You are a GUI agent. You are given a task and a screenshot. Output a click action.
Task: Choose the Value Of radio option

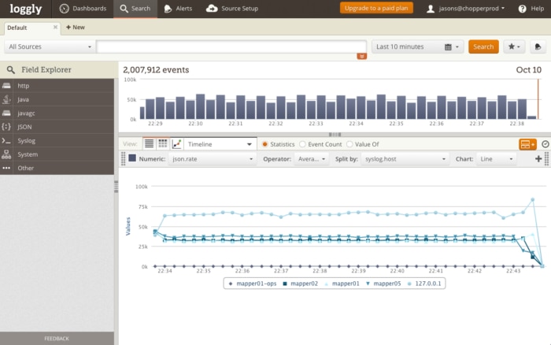pyautogui.click(x=350, y=145)
